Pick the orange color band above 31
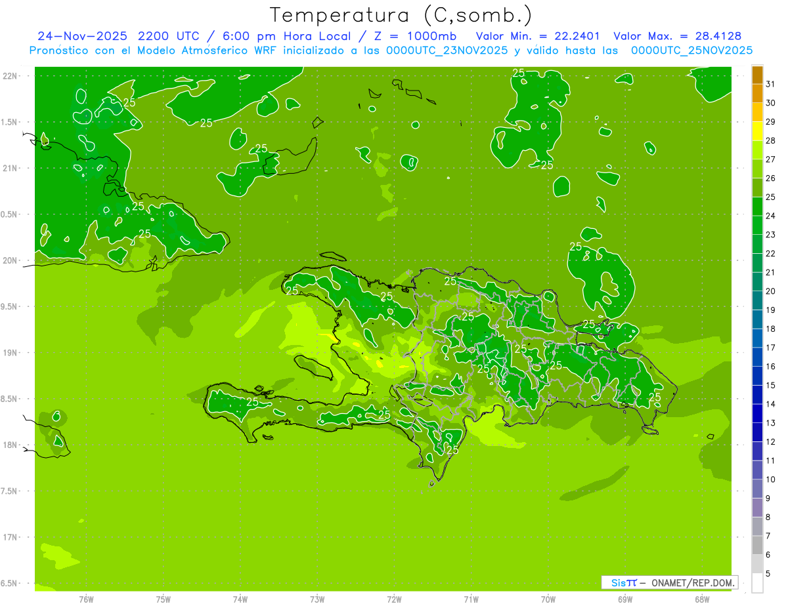 point(757,75)
